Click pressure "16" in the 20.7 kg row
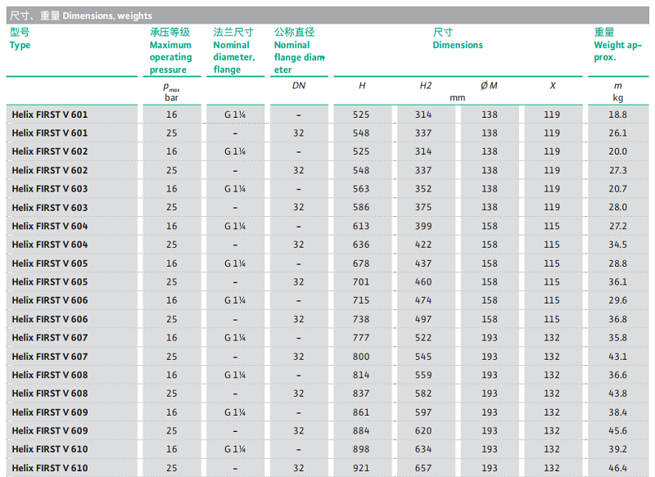This screenshot has height=477, width=655. pyautogui.click(x=172, y=189)
